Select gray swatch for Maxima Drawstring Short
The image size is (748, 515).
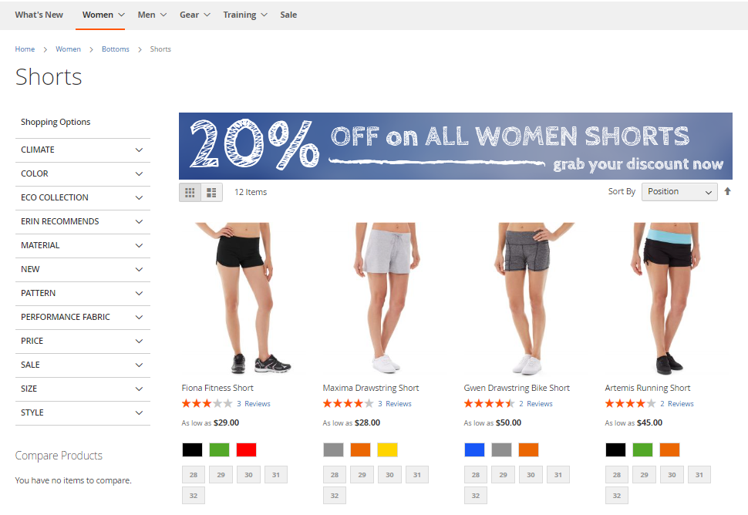tap(333, 449)
